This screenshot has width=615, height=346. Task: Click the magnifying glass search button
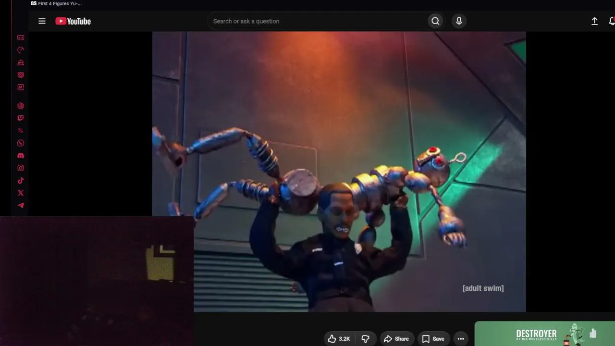pos(435,21)
